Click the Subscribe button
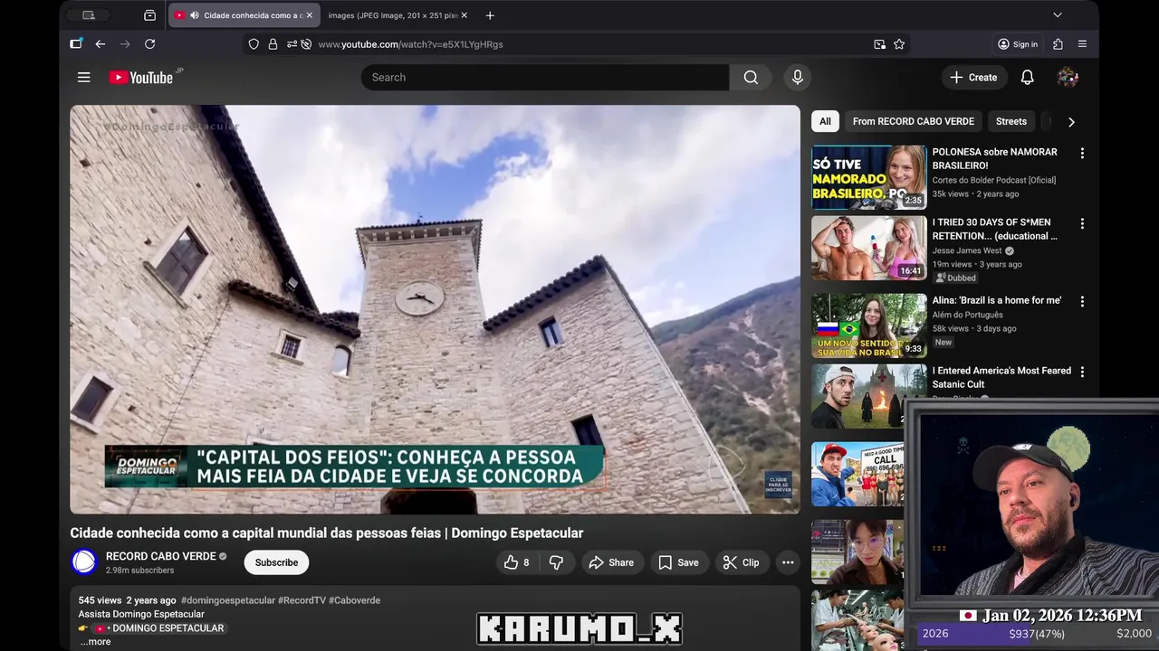 click(x=276, y=562)
